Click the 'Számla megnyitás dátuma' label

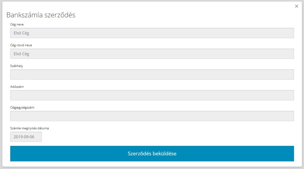29,128
